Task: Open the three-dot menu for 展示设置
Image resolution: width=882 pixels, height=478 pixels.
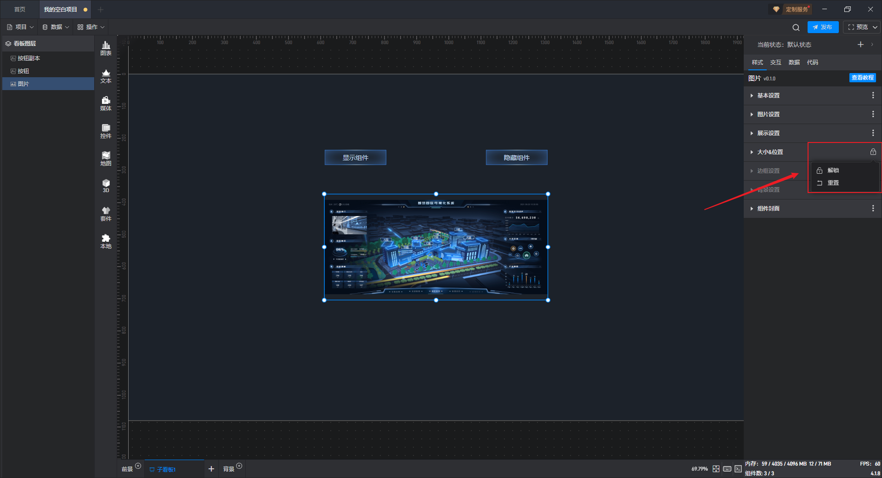Action: click(873, 133)
